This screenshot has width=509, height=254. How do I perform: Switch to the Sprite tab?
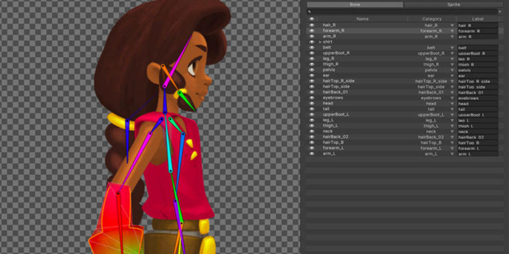point(454,4)
